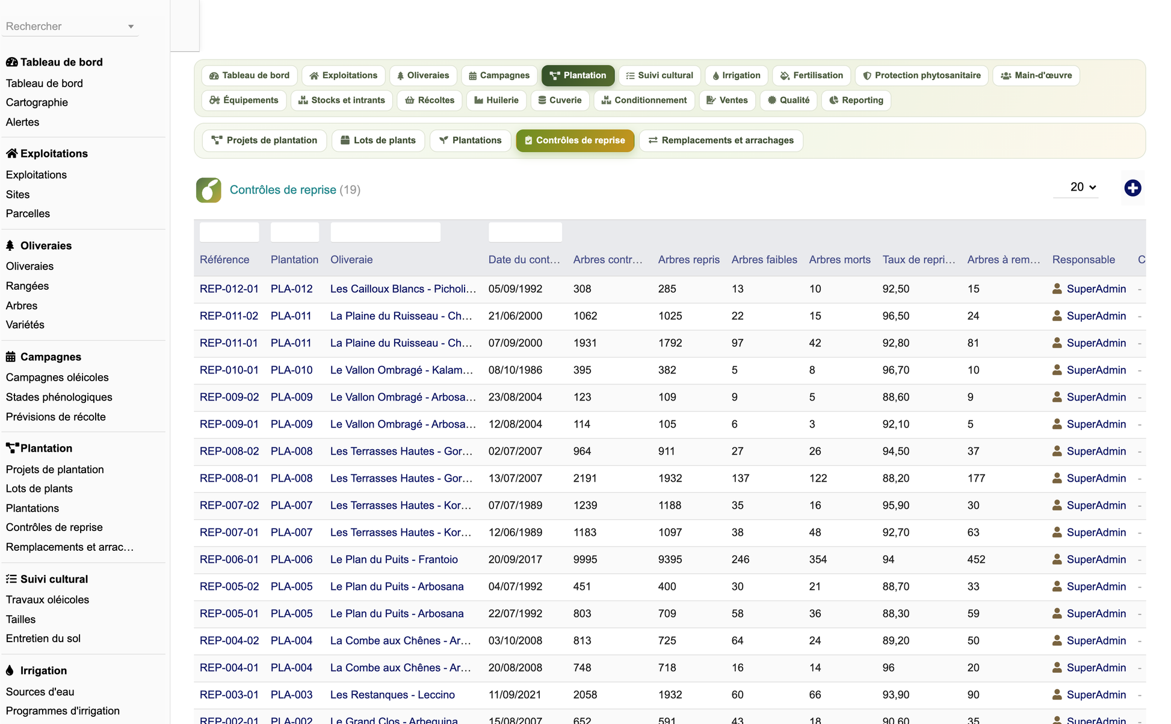The image size is (1171, 724).
Task: Click the sidebar Exploitations house icon
Action: (x=11, y=154)
